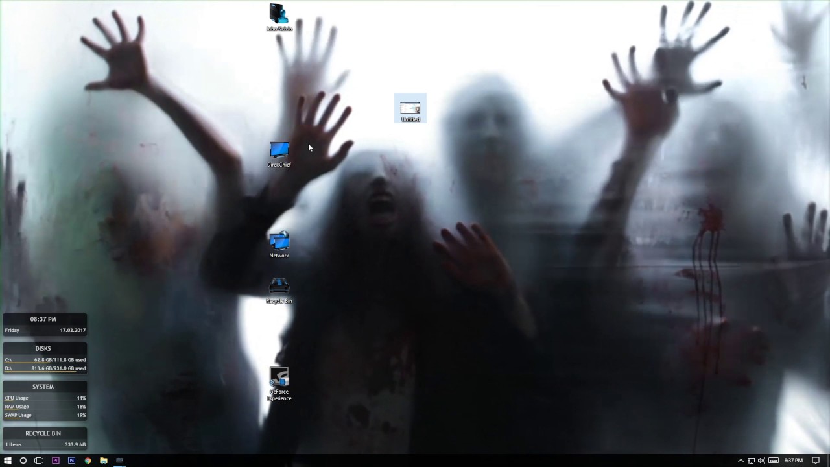830x467 pixels.
Task: Launch Adobe Photoshop from the taskbar
Action: click(x=71, y=461)
